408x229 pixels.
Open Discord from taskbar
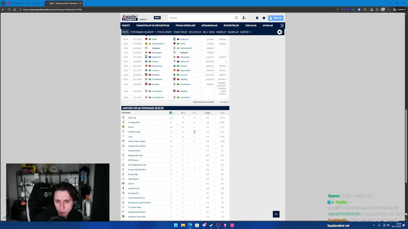[x=204, y=225]
